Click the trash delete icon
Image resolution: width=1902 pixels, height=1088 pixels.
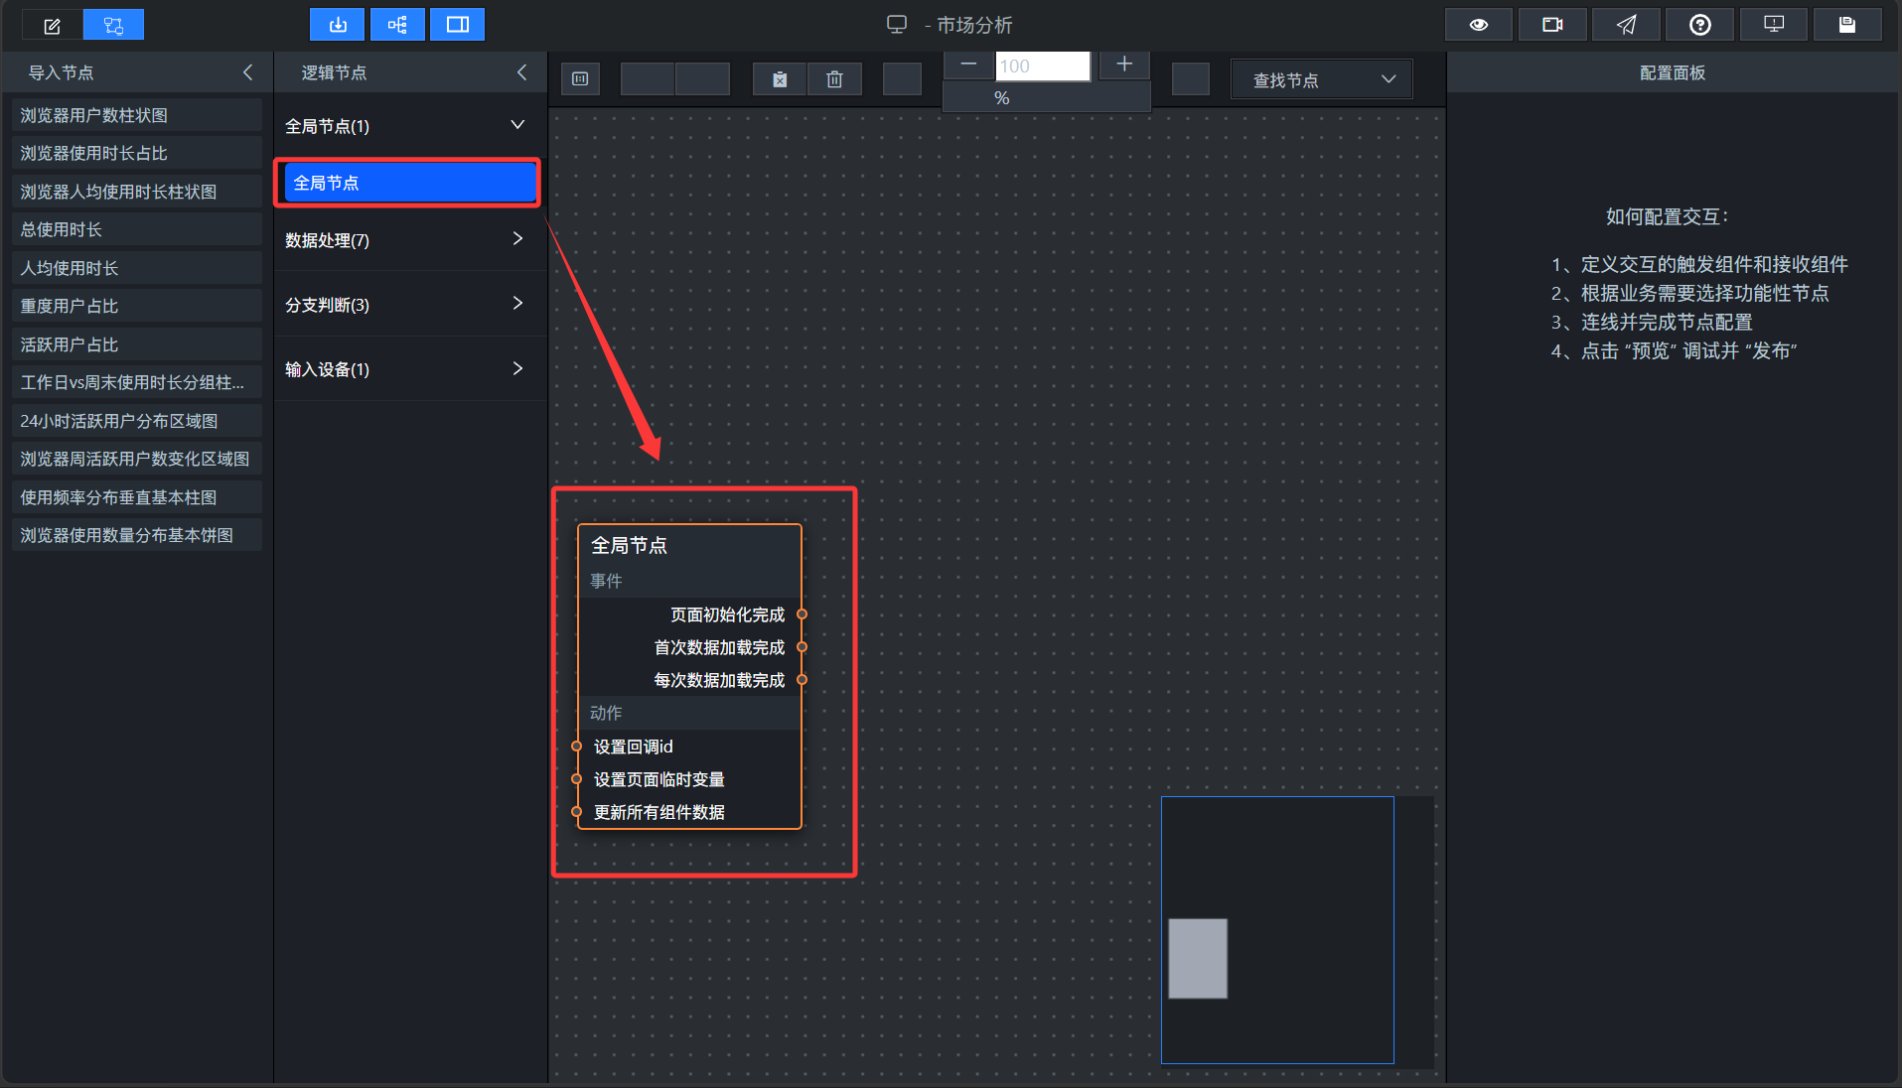click(x=834, y=78)
